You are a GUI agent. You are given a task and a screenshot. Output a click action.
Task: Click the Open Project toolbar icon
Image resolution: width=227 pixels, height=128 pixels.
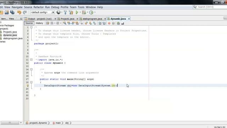pyautogui.click(x=7, y=12)
